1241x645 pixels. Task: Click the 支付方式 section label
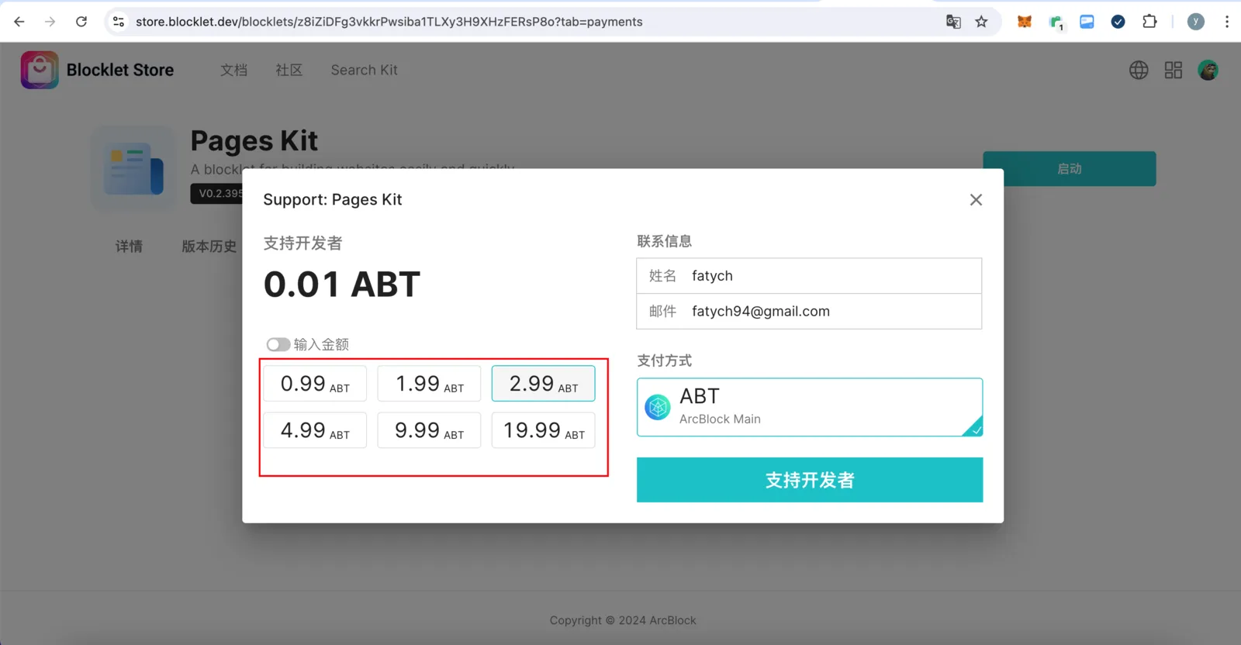(664, 360)
